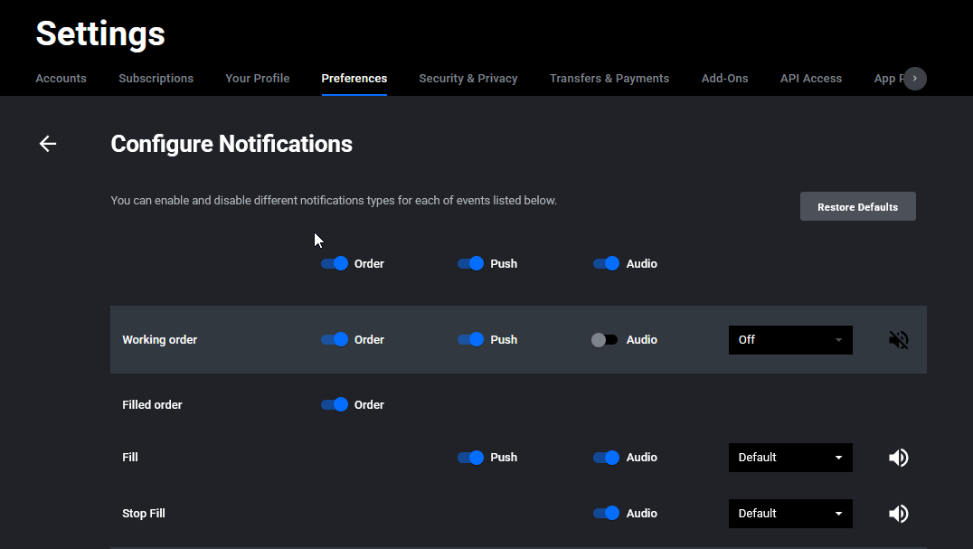
Task: Toggle the global Order switch in the header row
Action: pos(335,263)
